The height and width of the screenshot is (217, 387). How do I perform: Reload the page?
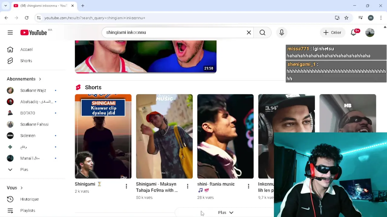coord(27,18)
